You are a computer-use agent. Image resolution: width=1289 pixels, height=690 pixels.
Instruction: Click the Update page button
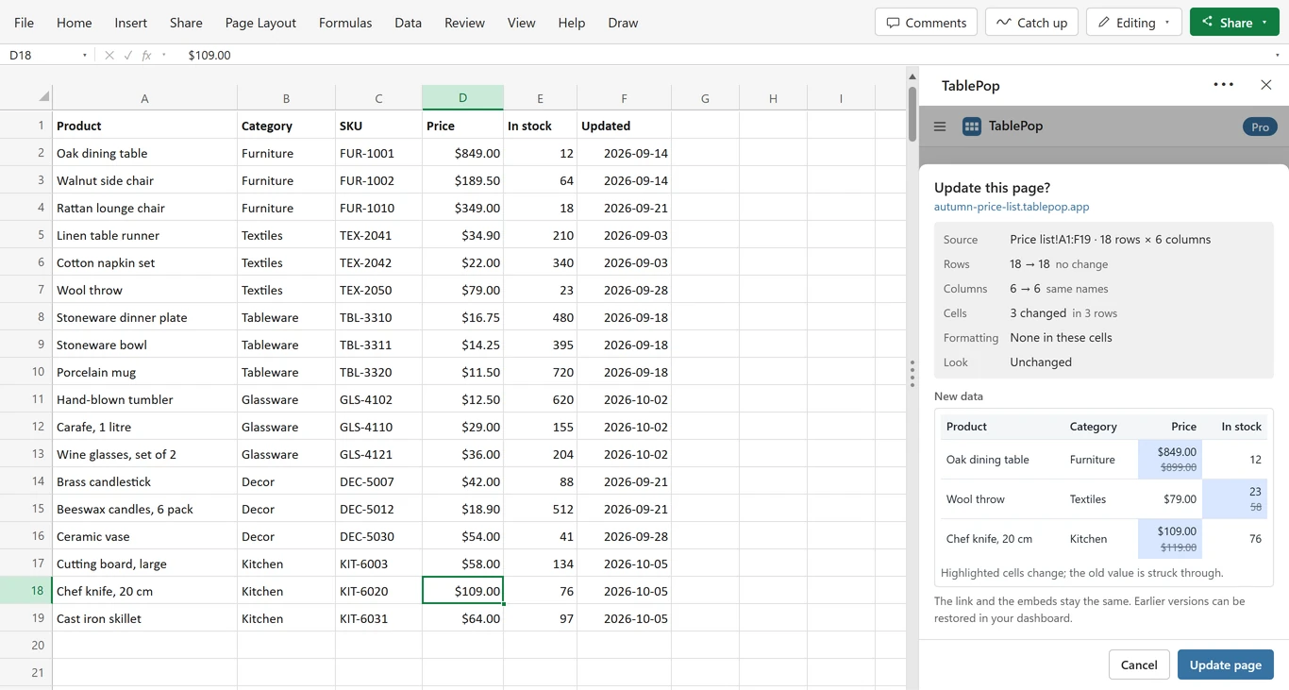point(1226,665)
